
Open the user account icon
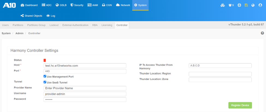(x=260, y=5)
